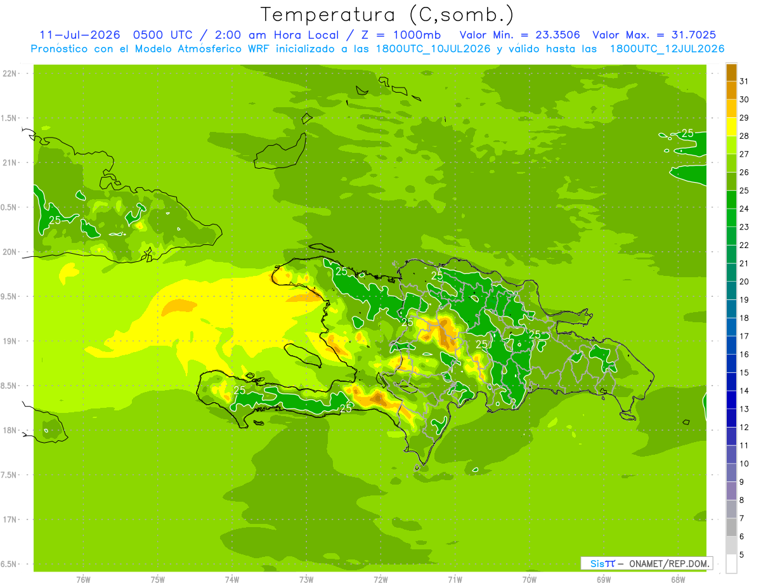The height and width of the screenshot is (588, 761).
Task: Click the color scale value '23'
Action: [744, 227]
